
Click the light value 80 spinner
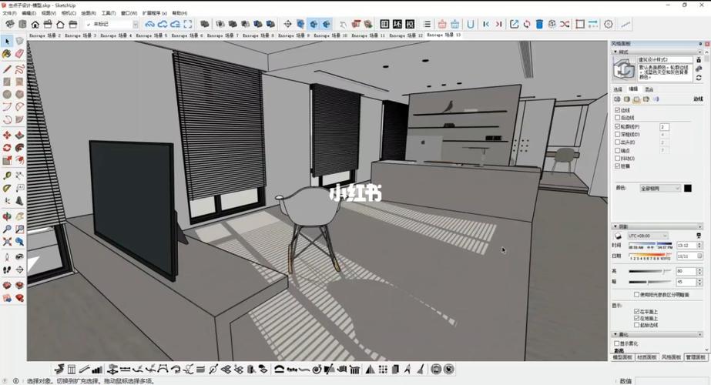[699, 271]
